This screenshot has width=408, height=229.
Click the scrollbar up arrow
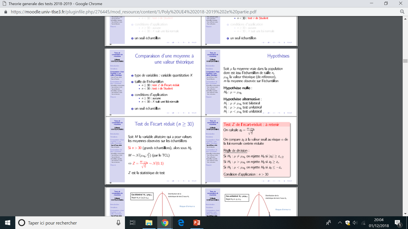tap(405, 19)
